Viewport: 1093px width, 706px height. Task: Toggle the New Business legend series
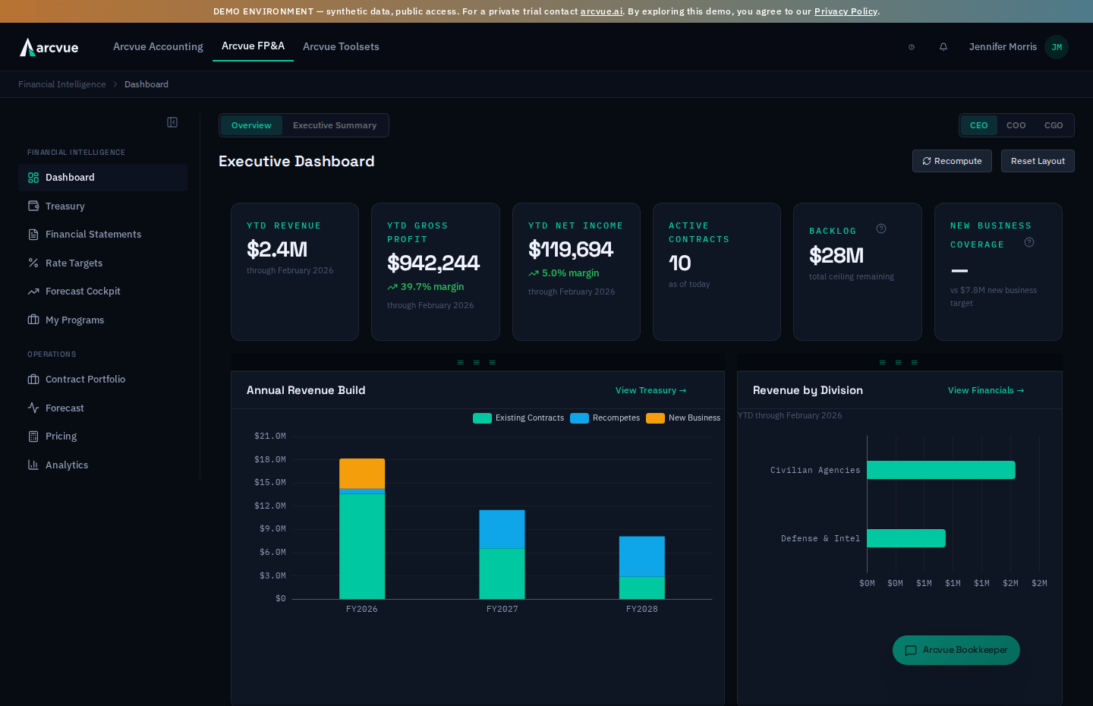pyautogui.click(x=683, y=418)
